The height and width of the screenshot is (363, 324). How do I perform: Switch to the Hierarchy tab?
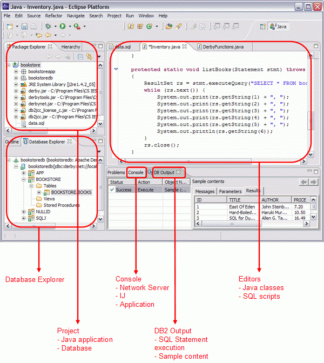71,47
